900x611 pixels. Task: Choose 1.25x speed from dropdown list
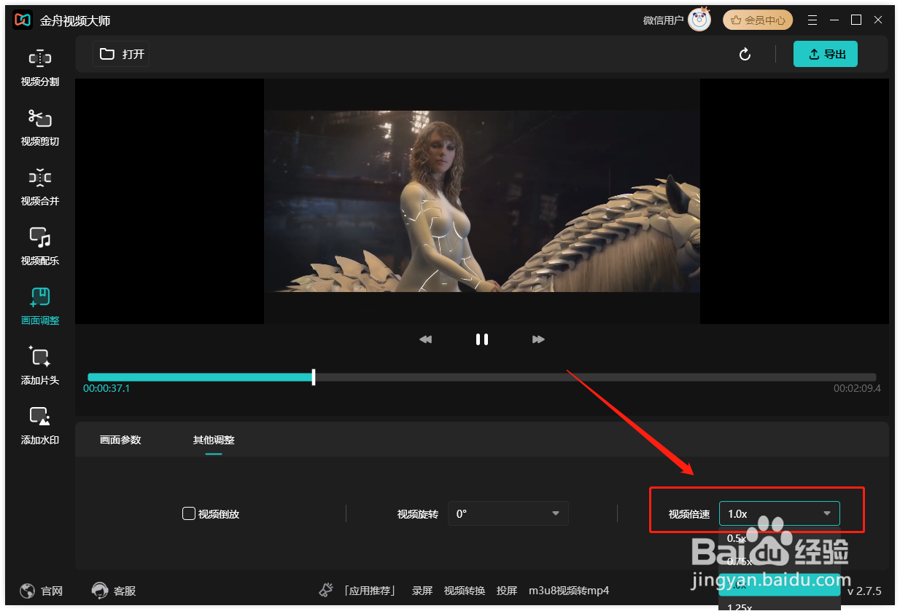click(x=780, y=606)
